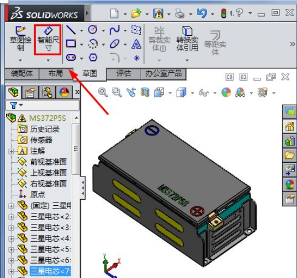The height and width of the screenshot is (278, 297).
Task: Click the Undo arrow icon
Action: tap(201, 13)
